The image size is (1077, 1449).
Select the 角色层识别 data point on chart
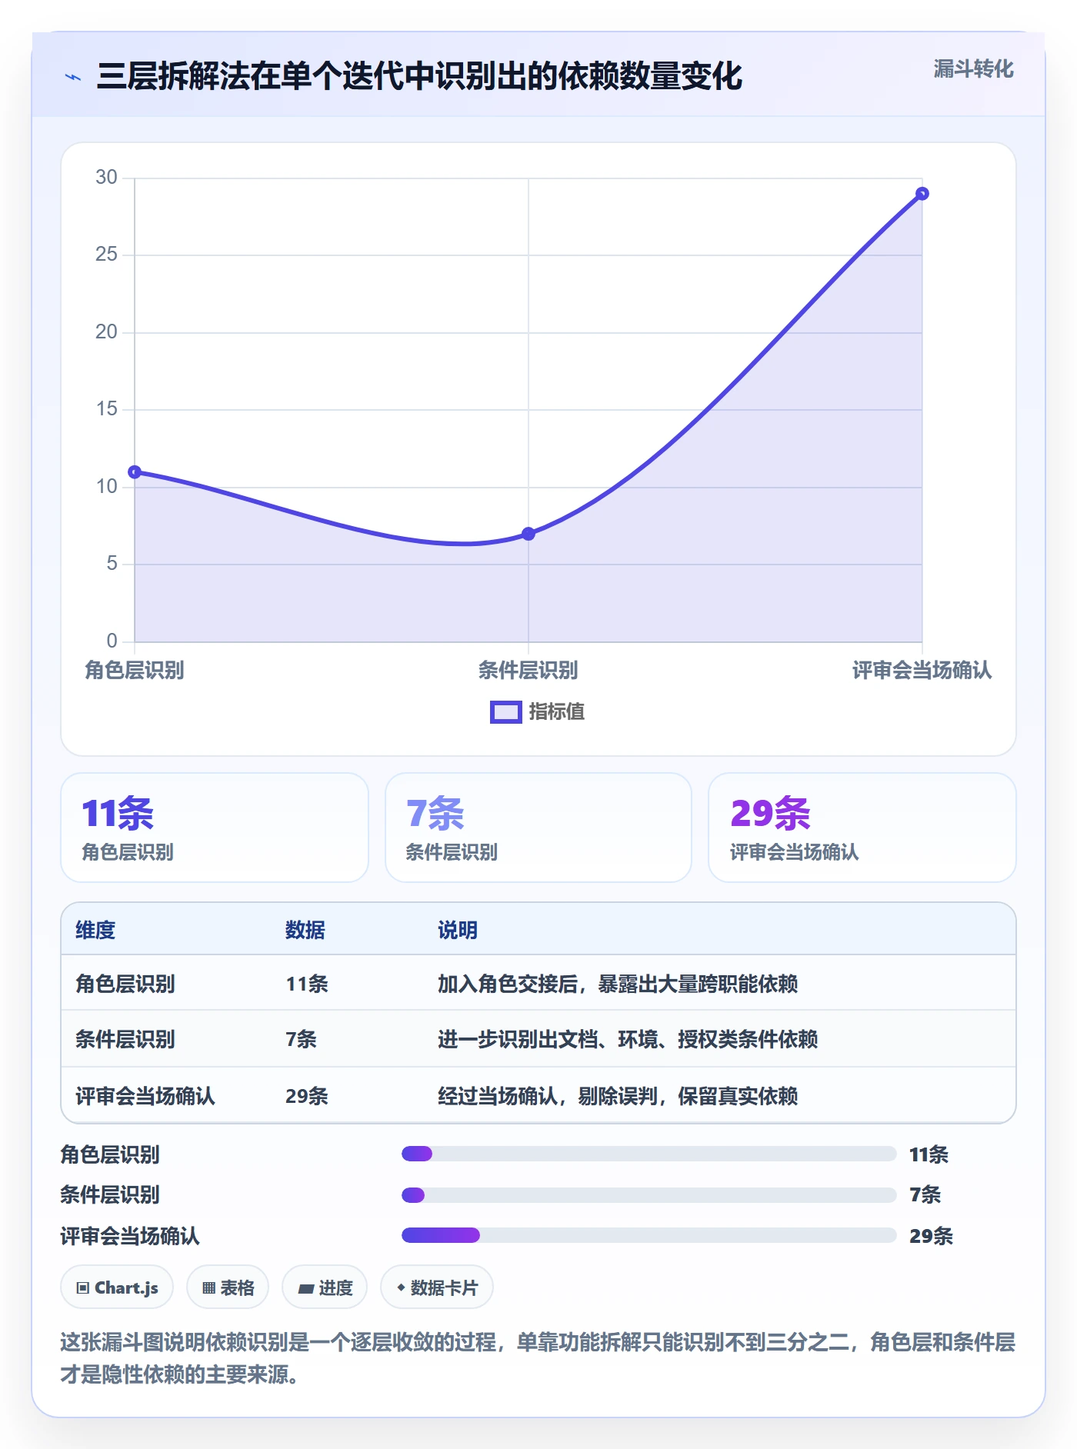[x=135, y=471]
